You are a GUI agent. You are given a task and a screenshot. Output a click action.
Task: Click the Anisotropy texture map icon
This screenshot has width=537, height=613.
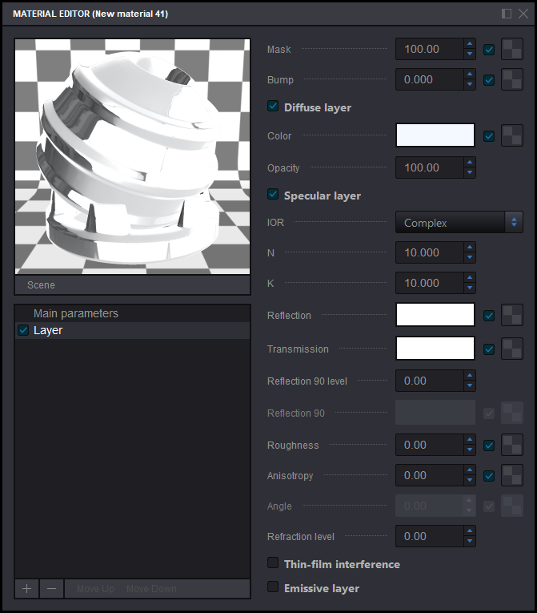(x=512, y=476)
